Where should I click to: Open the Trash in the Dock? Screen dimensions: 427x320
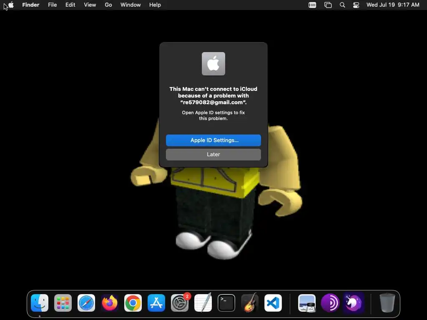[x=387, y=303]
